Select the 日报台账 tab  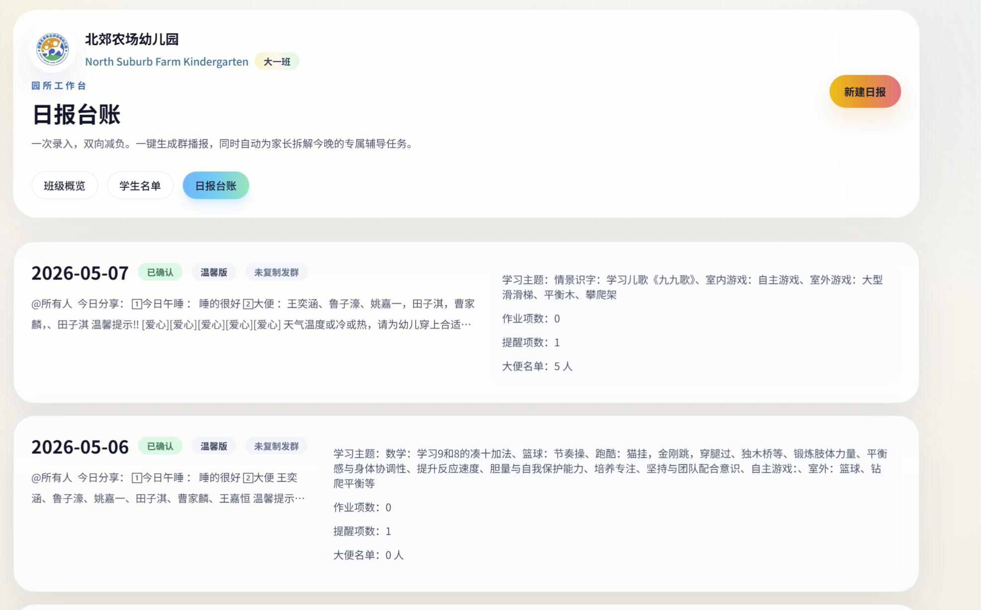pyautogui.click(x=216, y=185)
